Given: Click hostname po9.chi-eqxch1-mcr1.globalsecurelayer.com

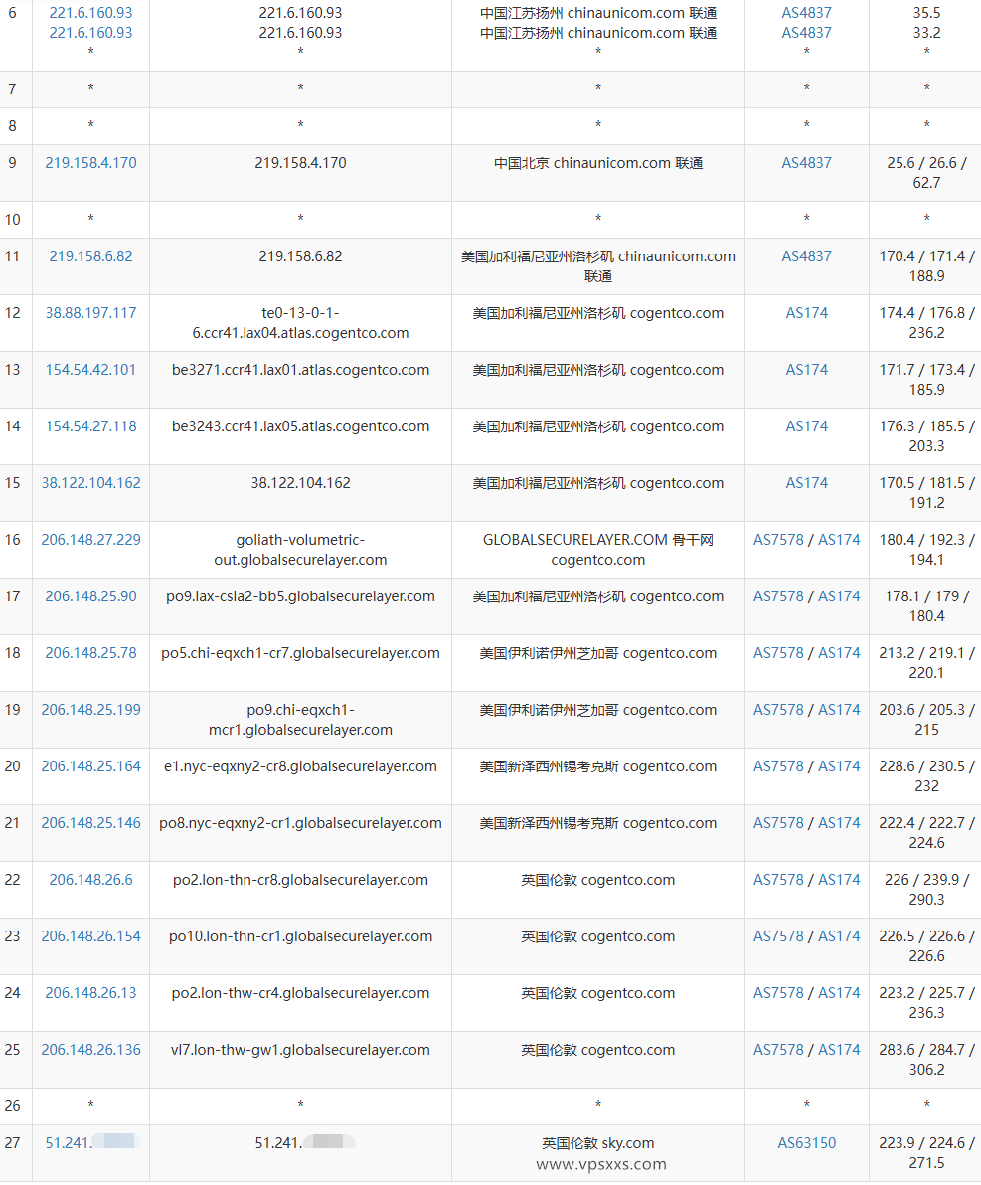Looking at the screenshot, I should [301, 720].
